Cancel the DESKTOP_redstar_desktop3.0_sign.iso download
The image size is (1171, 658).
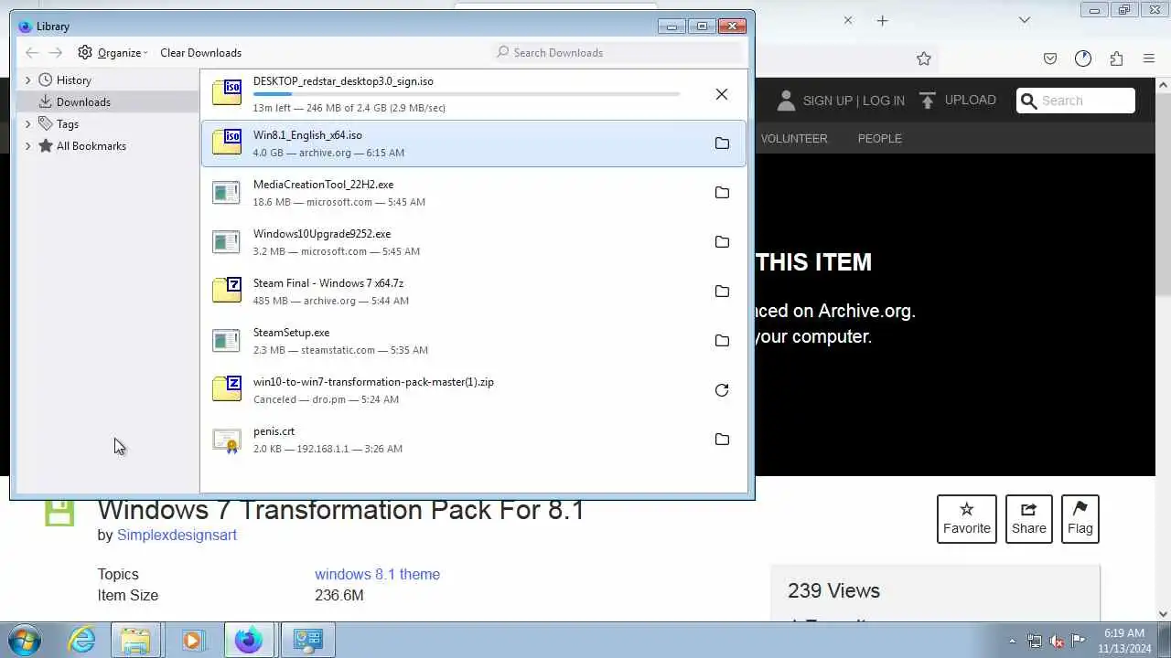click(x=722, y=94)
